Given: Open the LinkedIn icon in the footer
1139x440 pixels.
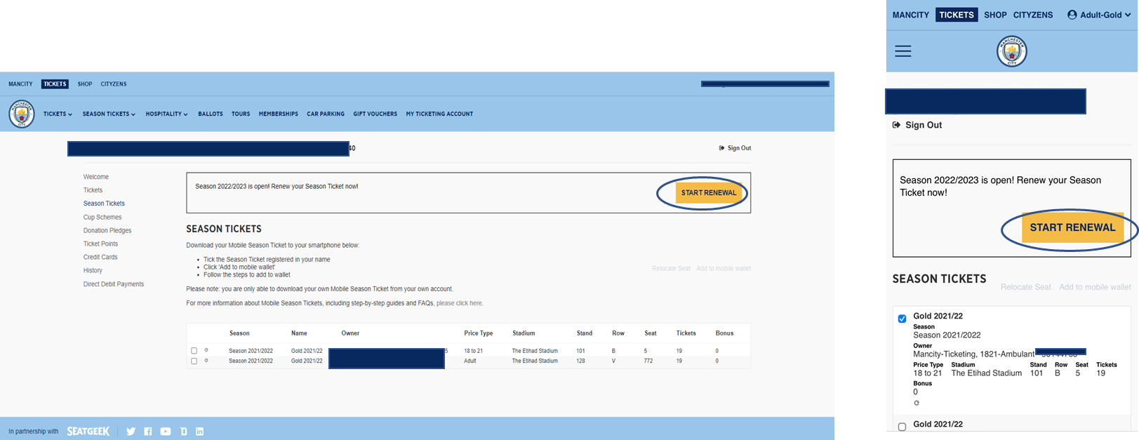Looking at the screenshot, I should (200, 432).
